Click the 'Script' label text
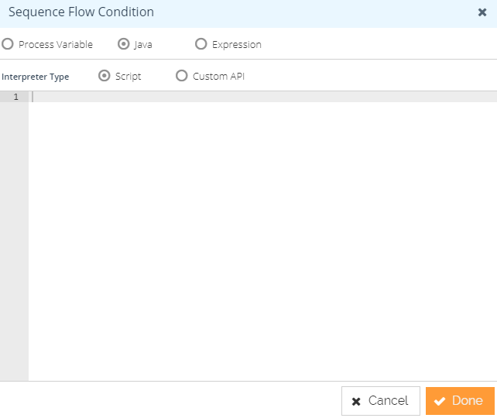497x418 pixels. [x=129, y=77]
